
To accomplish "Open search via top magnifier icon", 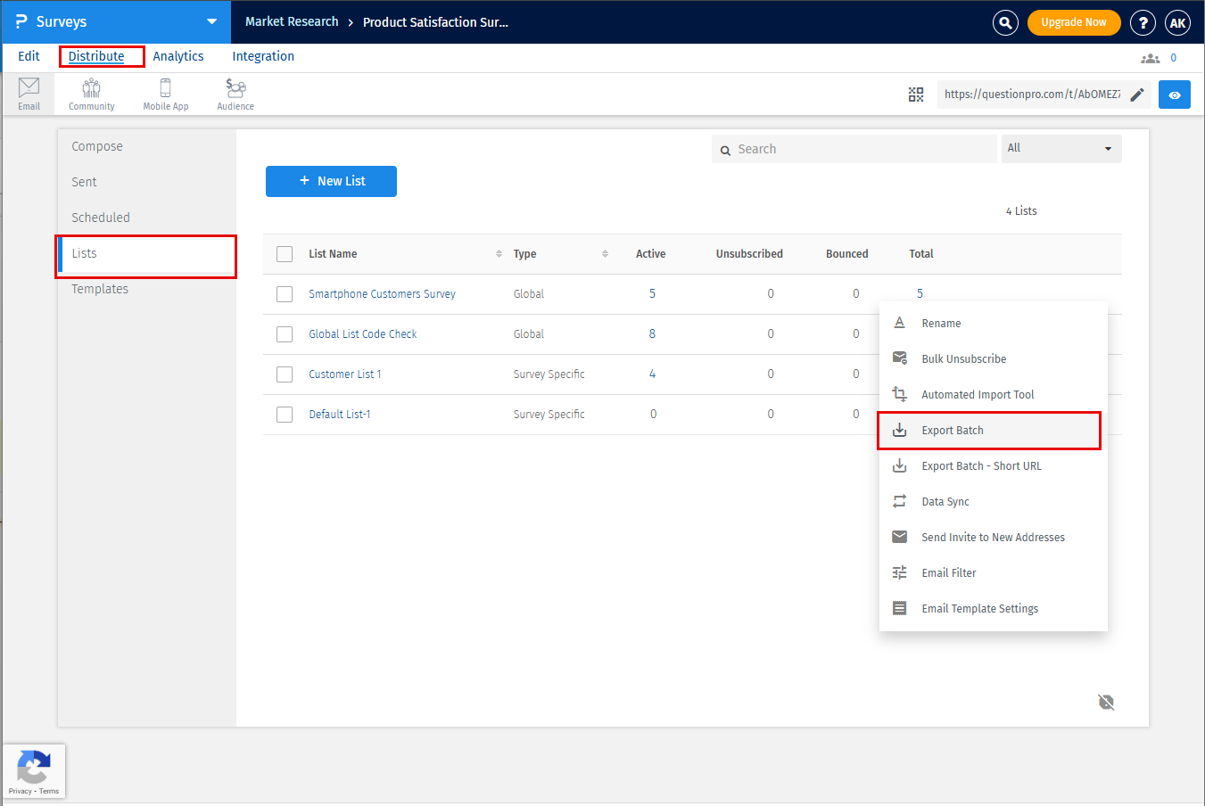I will pyautogui.click(x=1005, y=22).
